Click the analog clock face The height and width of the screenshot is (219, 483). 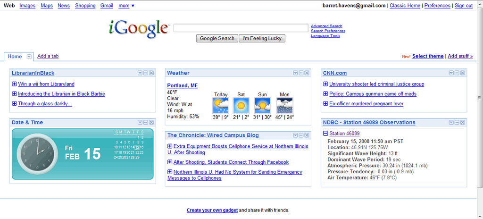pos(37,153)
